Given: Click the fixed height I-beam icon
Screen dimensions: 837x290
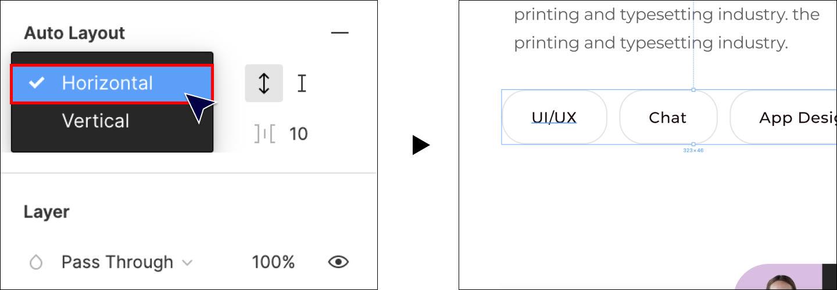Looking at the screenshot, I should click(x=302, y=83).
